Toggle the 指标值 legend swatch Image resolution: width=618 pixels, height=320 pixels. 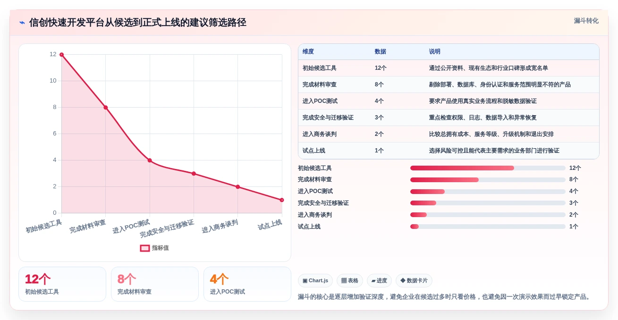pos(145,248)
